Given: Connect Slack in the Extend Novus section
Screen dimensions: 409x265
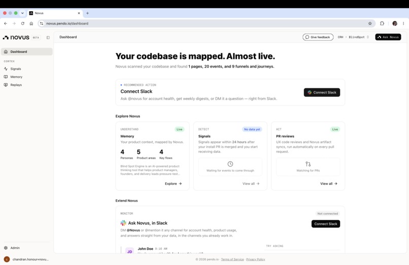Looking at the screenshot, I should point(326,224).
